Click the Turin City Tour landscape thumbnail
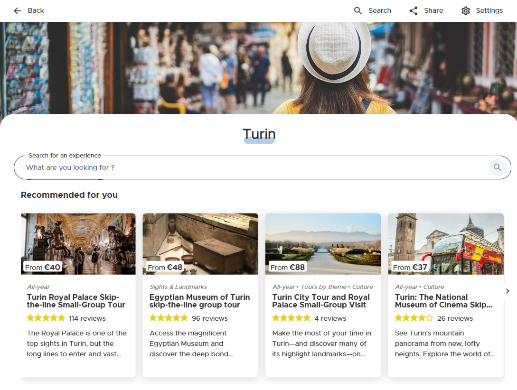This screenshot has height=390, width=517. click(x=323, y=243)
